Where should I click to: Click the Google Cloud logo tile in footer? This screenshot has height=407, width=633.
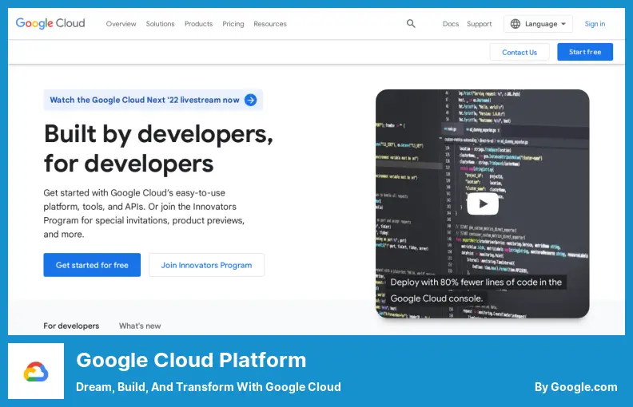pos(36,371)
